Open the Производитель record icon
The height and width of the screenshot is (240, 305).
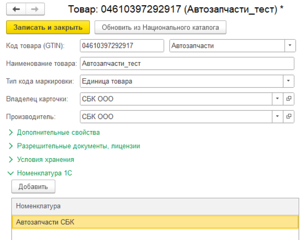click(x=288, y=116)
